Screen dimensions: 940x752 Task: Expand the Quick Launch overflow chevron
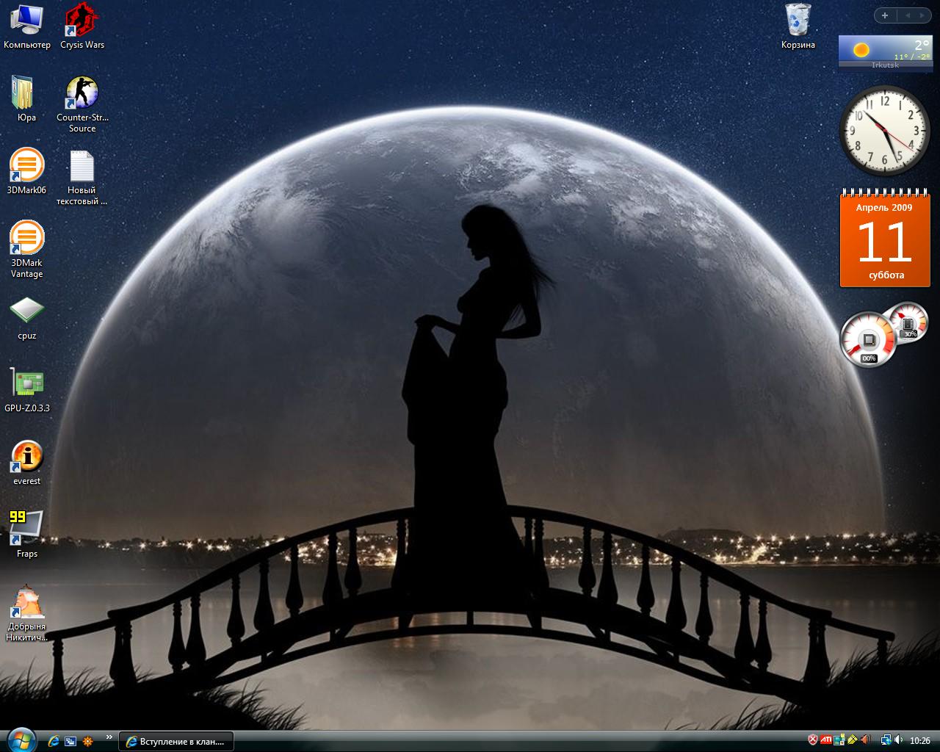pos(109,737)
